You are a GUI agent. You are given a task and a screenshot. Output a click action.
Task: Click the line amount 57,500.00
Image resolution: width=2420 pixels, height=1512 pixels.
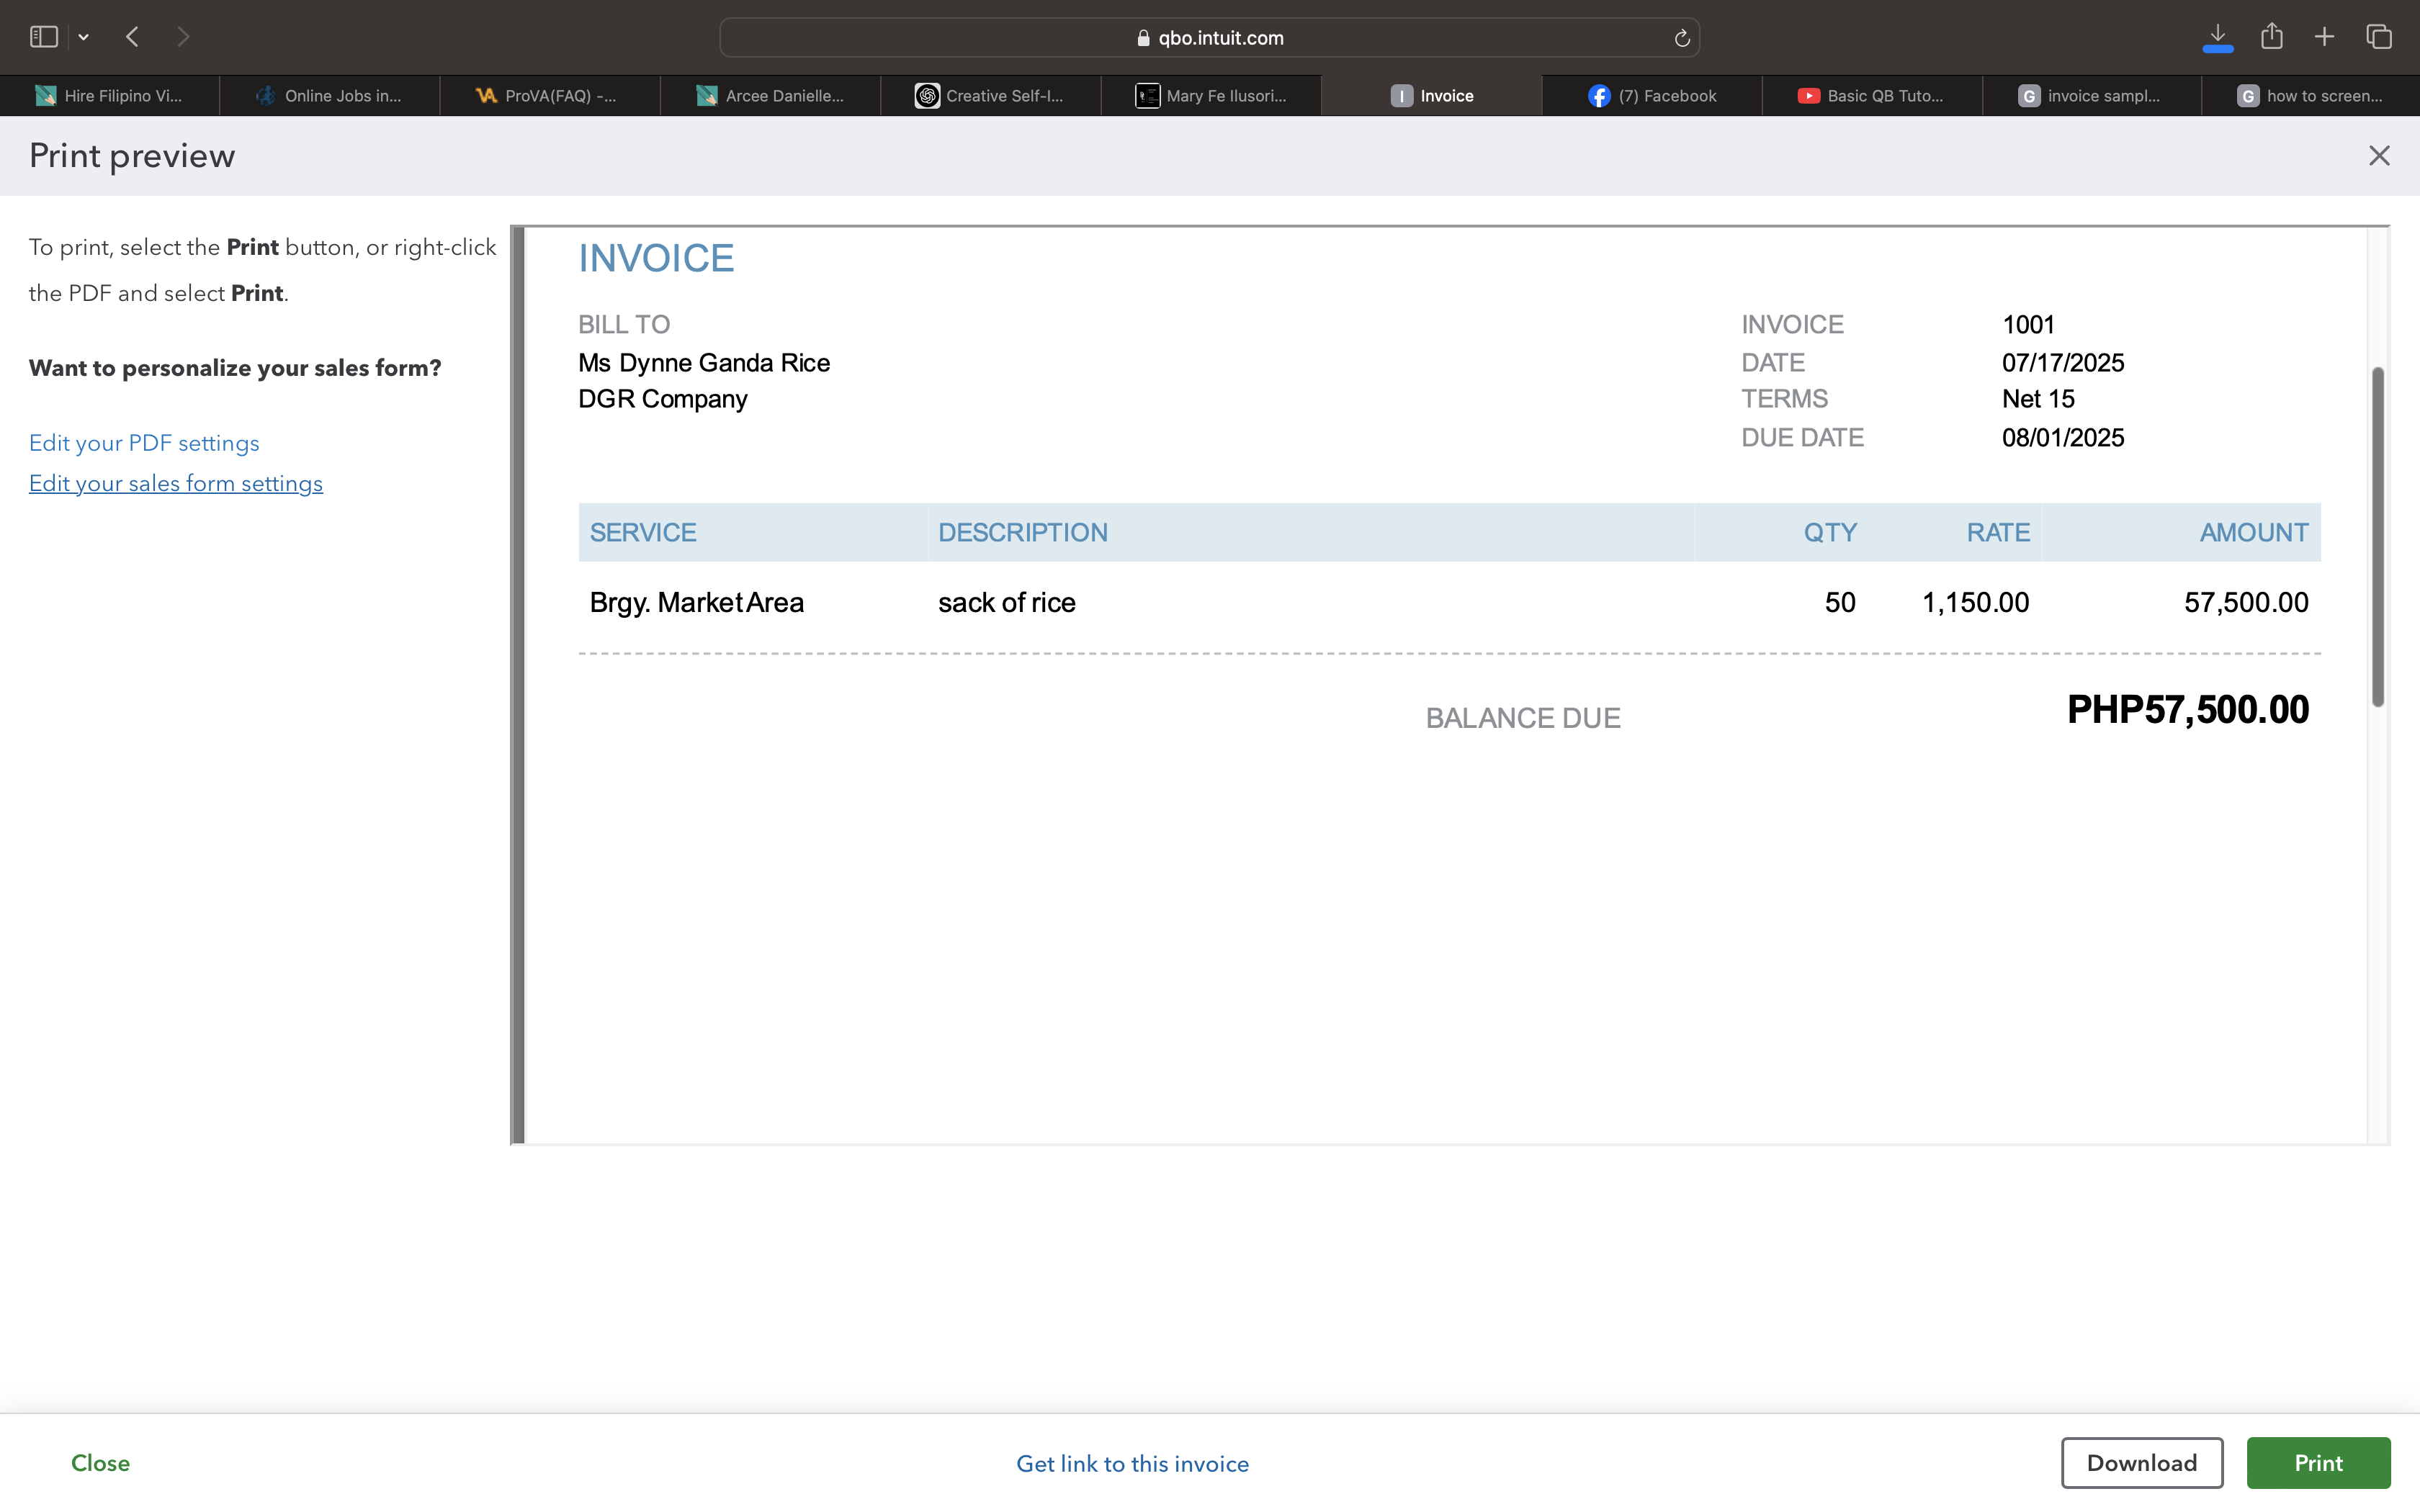(2246, 603)
